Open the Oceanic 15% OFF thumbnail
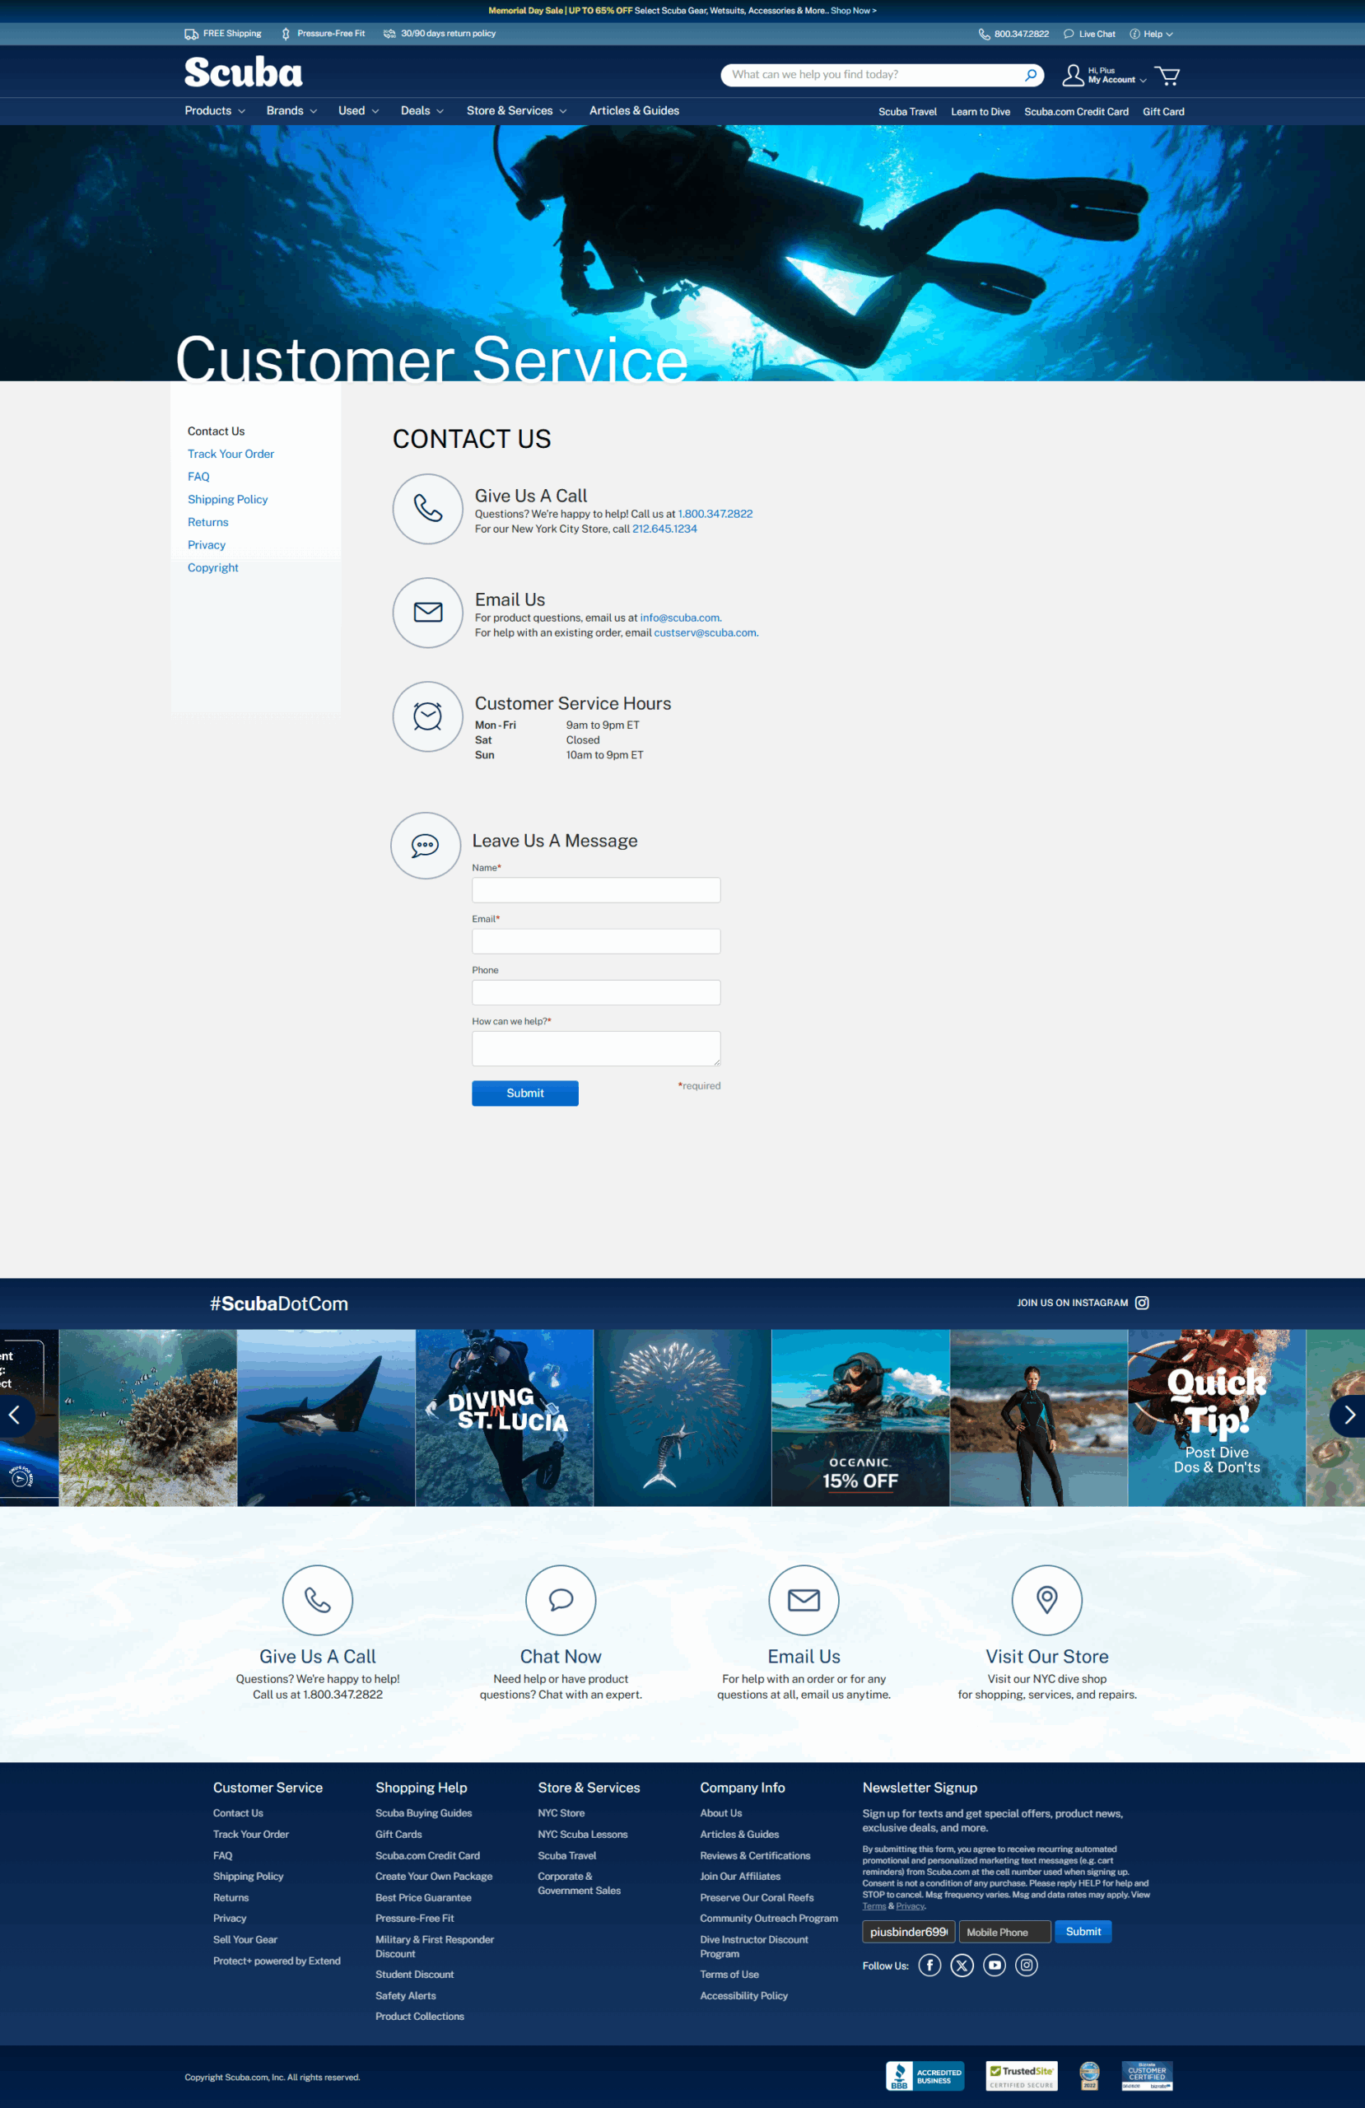Viewport: 1365px width, 2108px height. tap(860, 1418)
